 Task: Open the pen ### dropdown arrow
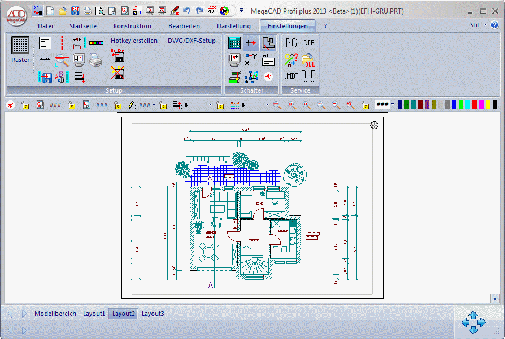click(x=154, y=105)
